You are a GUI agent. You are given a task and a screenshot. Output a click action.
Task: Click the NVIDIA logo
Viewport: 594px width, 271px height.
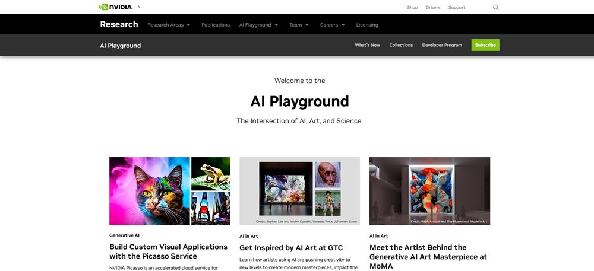click(116, 7)
